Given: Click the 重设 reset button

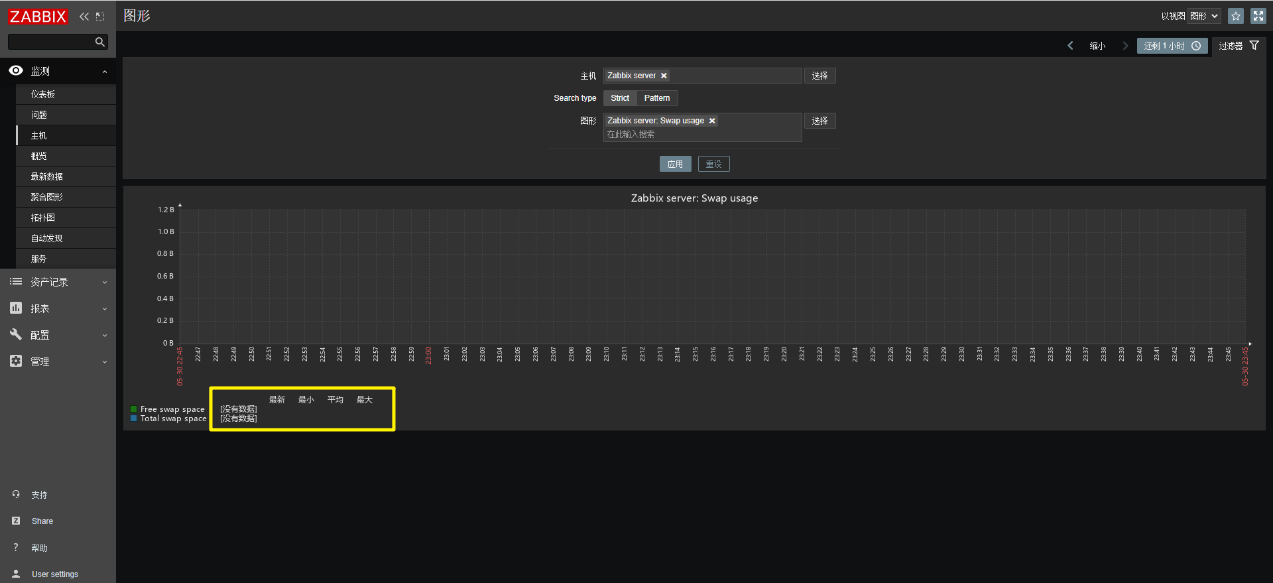Looking at the screenshot, I should [714, 164].
